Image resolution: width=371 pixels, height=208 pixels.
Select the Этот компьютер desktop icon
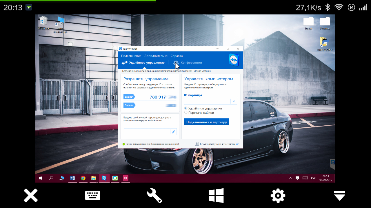[60, 25]
